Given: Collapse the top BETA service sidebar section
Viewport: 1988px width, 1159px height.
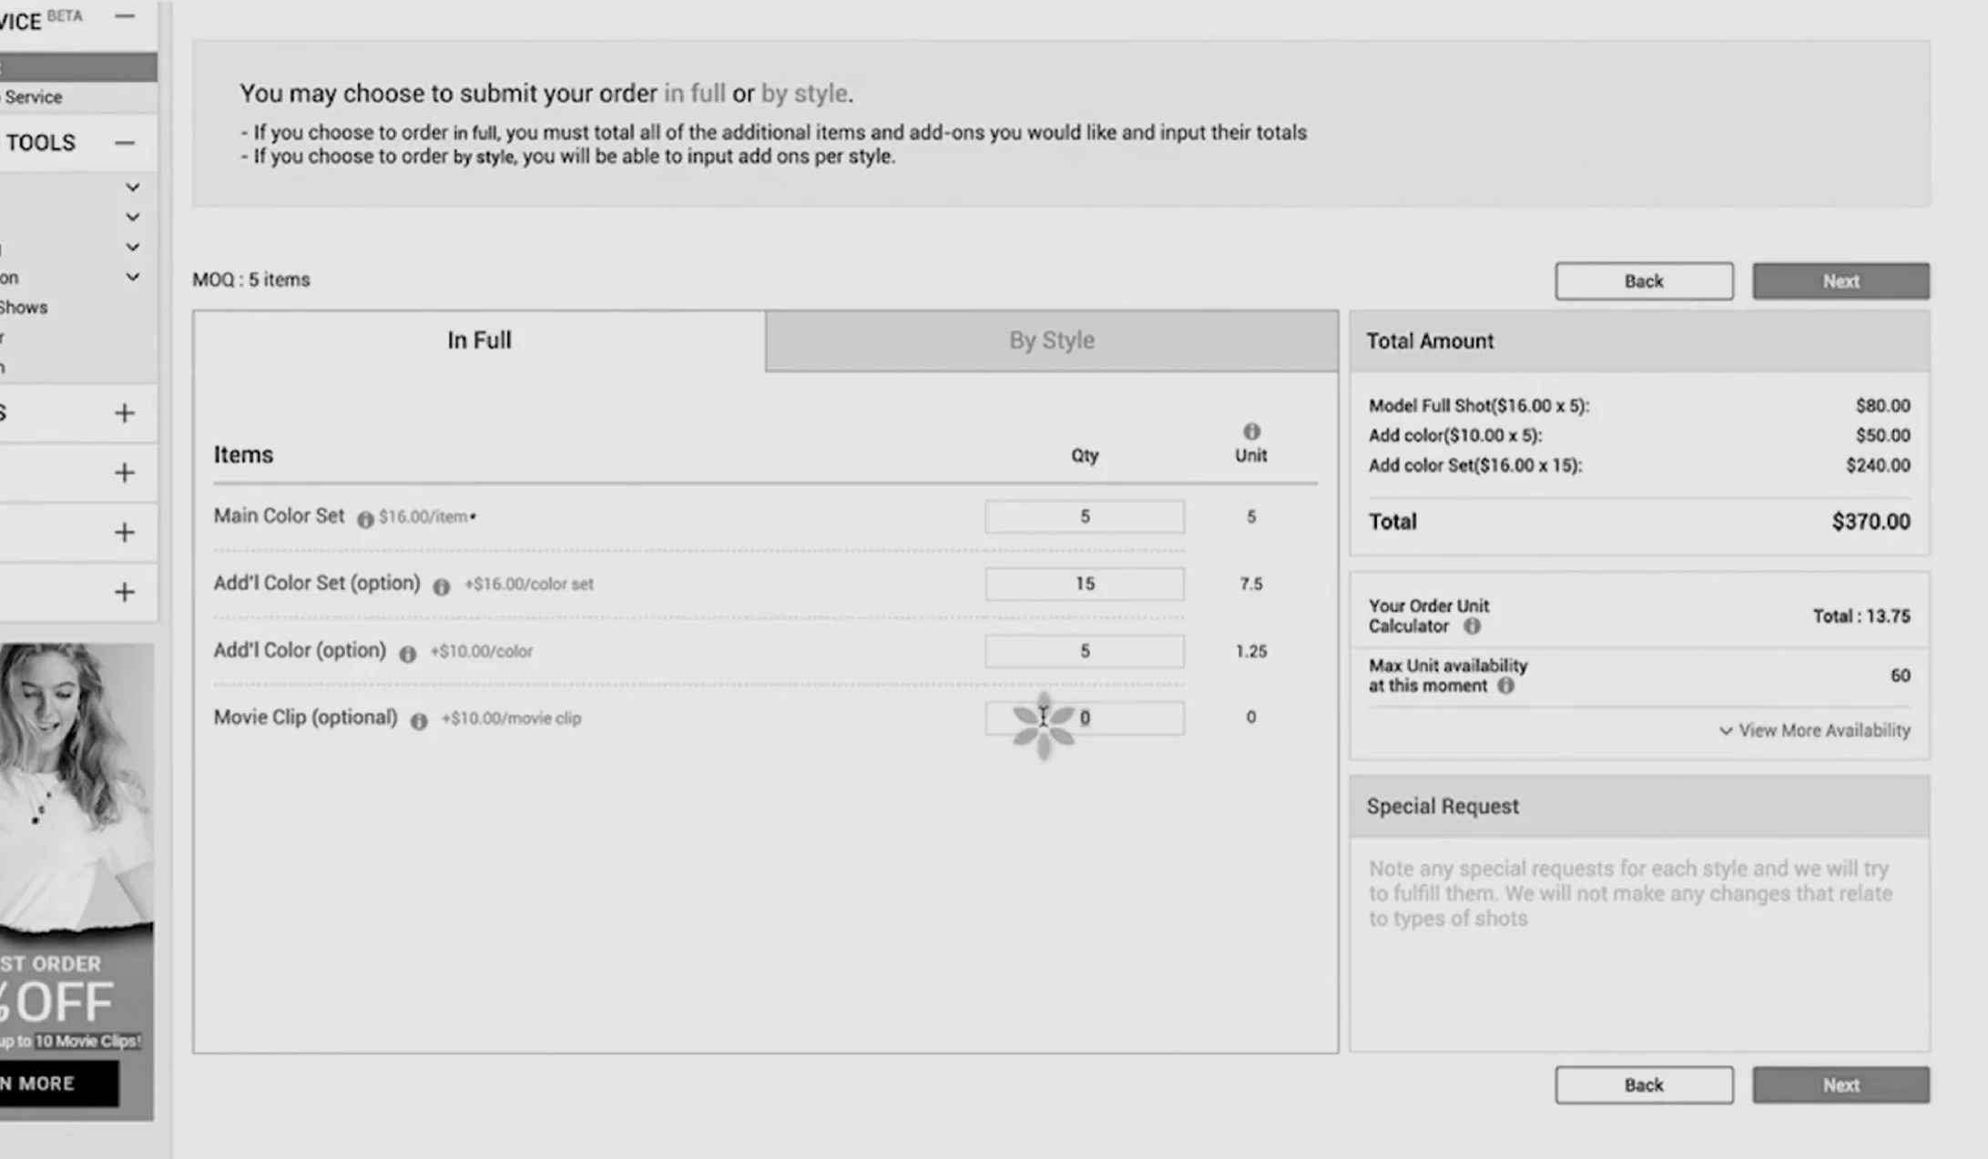Looking at the screenshot, I should coord(125,16).
